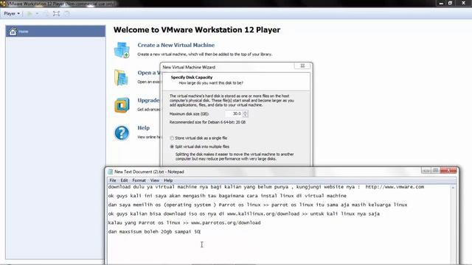Open Notepad File menu
This screenshot has height=265, width=472.
(x=113, y=180)
